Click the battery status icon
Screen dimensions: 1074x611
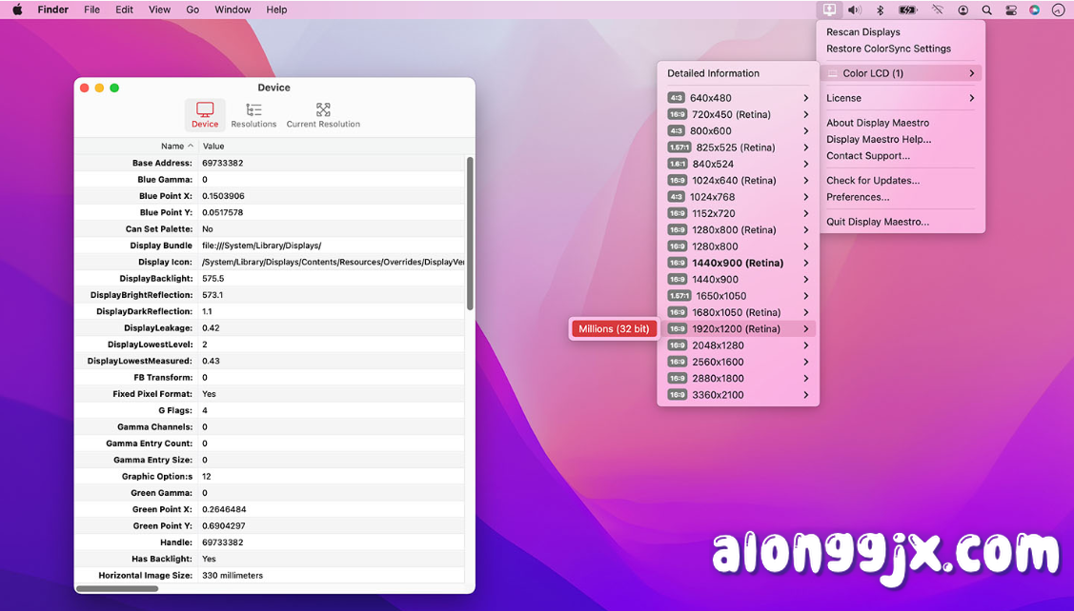[x=905, y=10]
